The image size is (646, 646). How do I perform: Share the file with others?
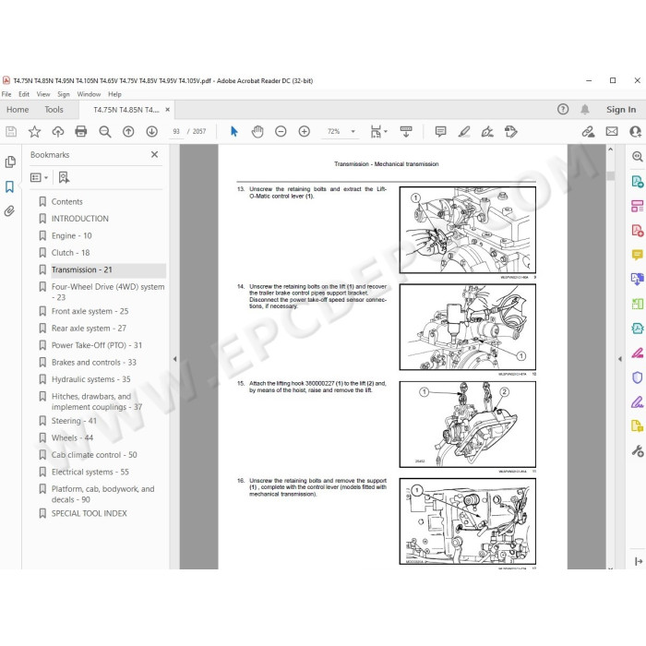point(635,131)
